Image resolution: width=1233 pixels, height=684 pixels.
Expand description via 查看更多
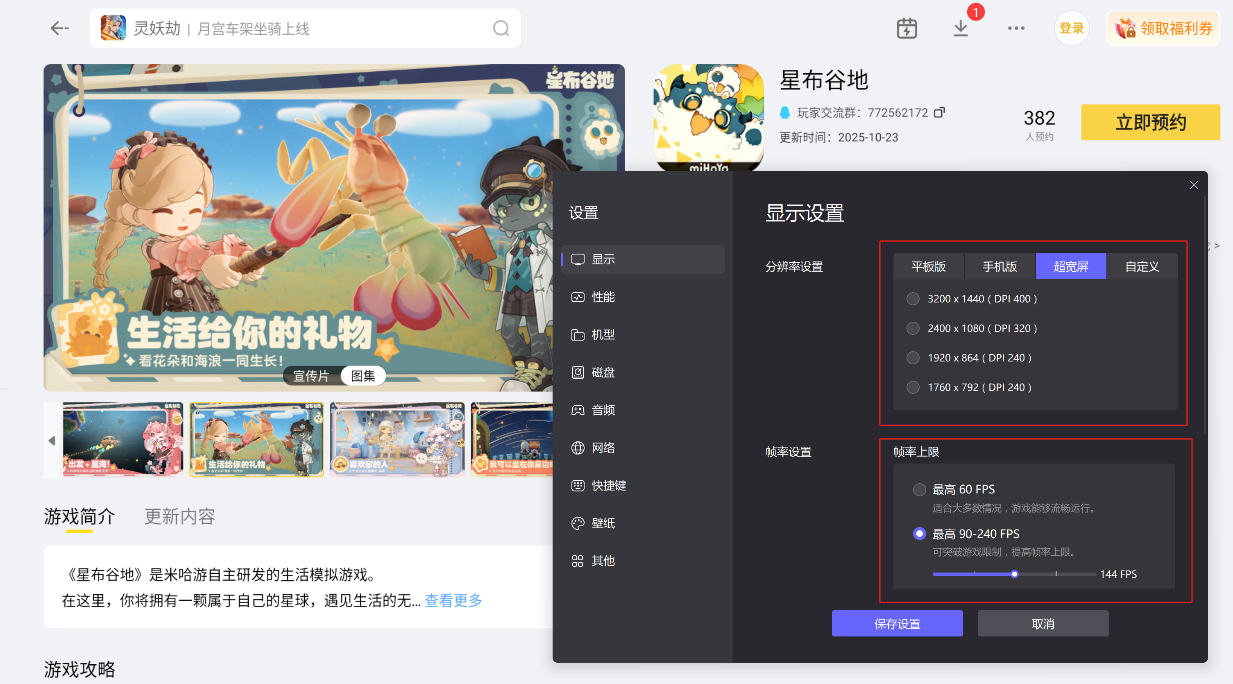point(453,600)
